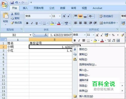Switch to 审阅 ribbon tab
This screenshot has width=126, height=99.
[74, 8]
